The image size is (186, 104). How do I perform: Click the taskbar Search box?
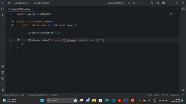62,101
